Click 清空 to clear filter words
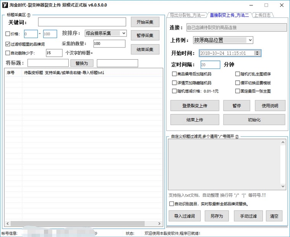This screenshot has height=237, width=290. click(274, 216)
